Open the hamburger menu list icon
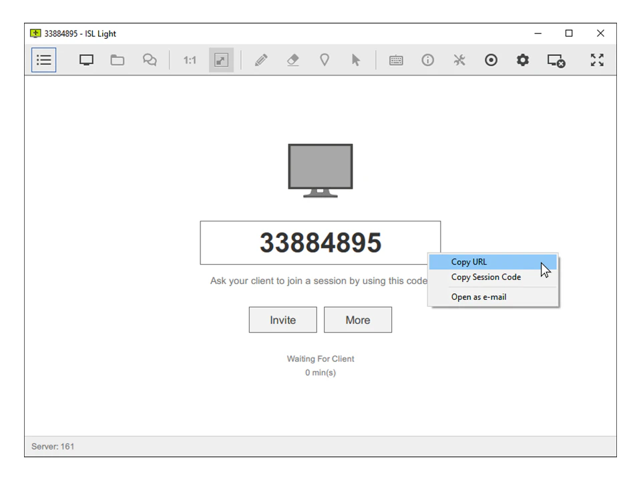 [x=43, y=60]
